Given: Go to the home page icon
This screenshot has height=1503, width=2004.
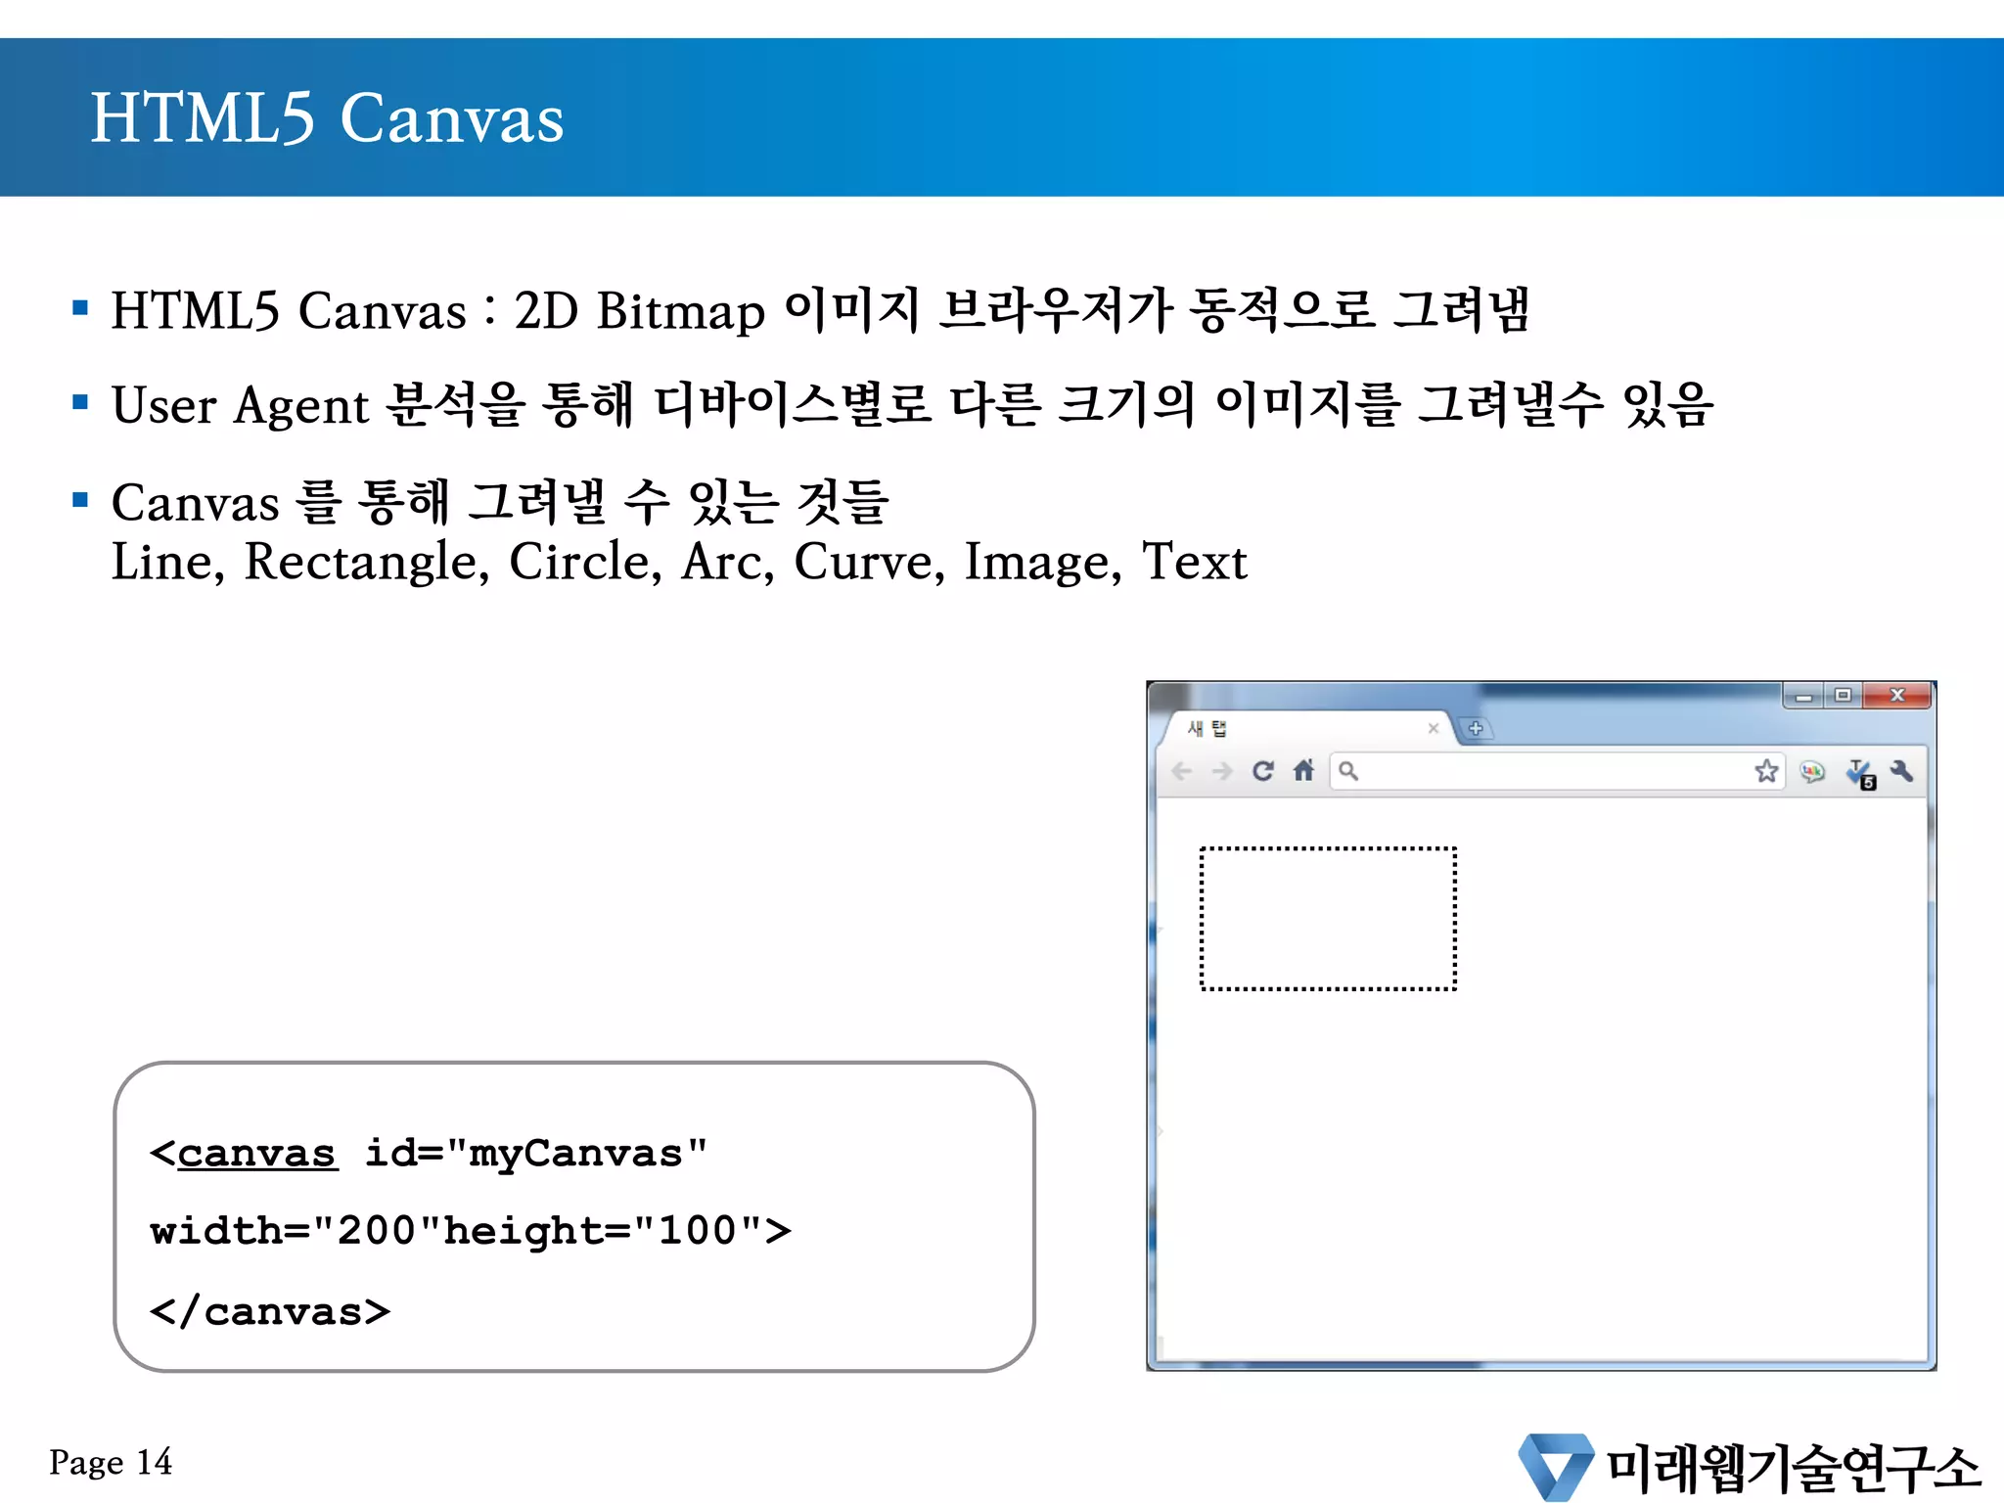Looking at the screenshot, I should point(1303,771).
